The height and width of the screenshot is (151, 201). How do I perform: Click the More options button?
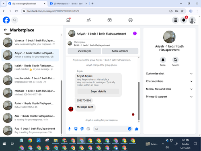tap(120, 51)
